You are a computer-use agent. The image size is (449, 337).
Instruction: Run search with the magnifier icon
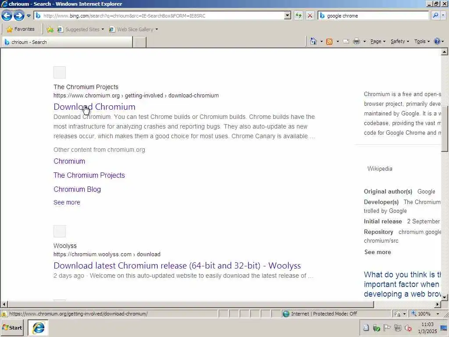tap(435, 15)
